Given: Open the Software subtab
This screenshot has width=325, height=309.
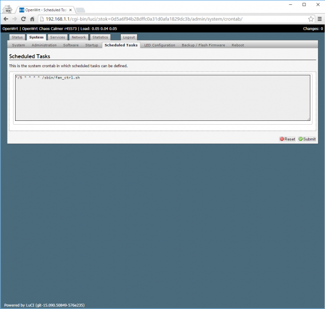Looking at the screenshot, I should tap(71, 45).
